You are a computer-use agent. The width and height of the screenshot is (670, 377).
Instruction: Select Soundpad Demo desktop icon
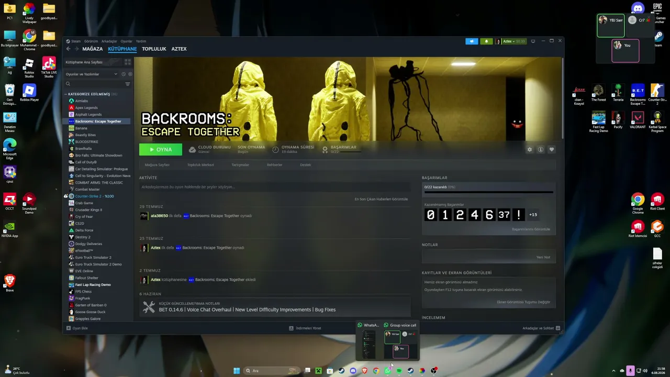coord(29,204)
